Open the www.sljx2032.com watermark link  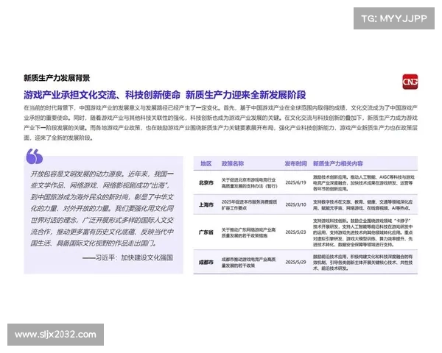tap(55, 335)
